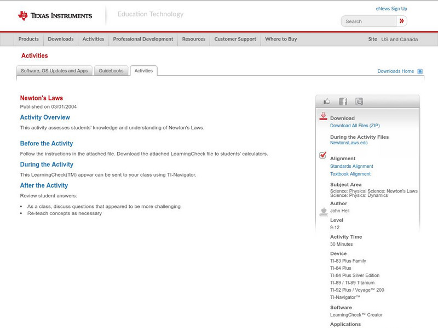The height and width of the screenshot is (328, 438).
Task: Click the Texas Instruments logo
Action: tap(55, 15)
